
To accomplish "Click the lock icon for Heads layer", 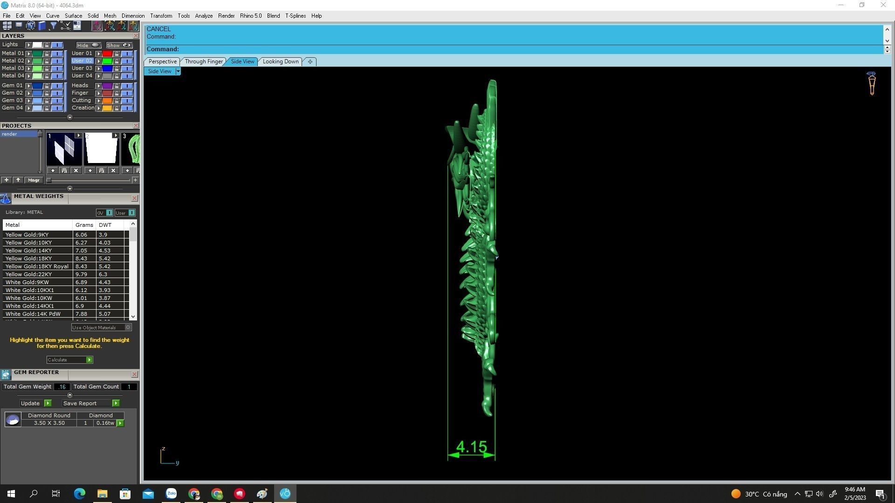I will (x=117, y=86).
